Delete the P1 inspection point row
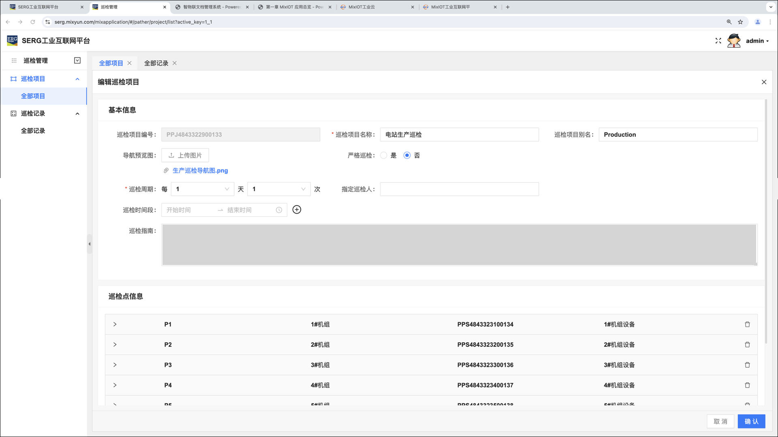 [747, 325]
